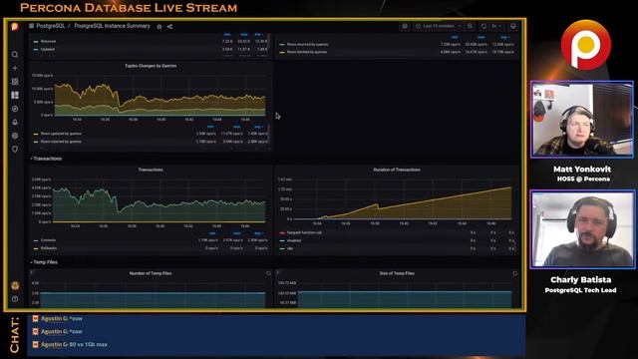This screenshot has height=359, width=638.
Task: Click inside the Duration of Transactions graph
Action: pos(402,199)
